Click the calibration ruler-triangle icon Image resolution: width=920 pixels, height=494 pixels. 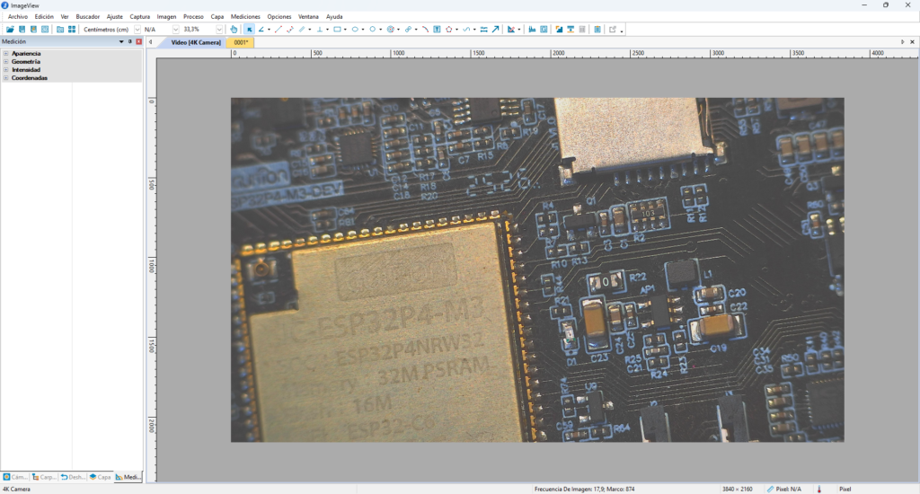point(511,30)
